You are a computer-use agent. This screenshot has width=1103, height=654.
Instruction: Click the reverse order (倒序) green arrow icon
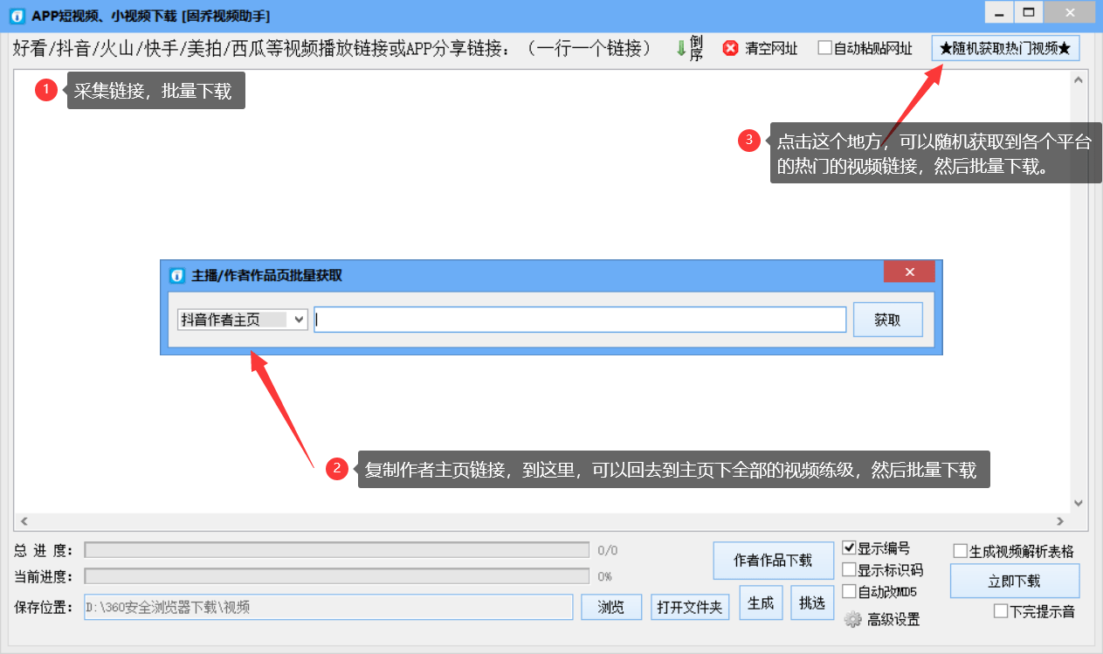point(681,49)
